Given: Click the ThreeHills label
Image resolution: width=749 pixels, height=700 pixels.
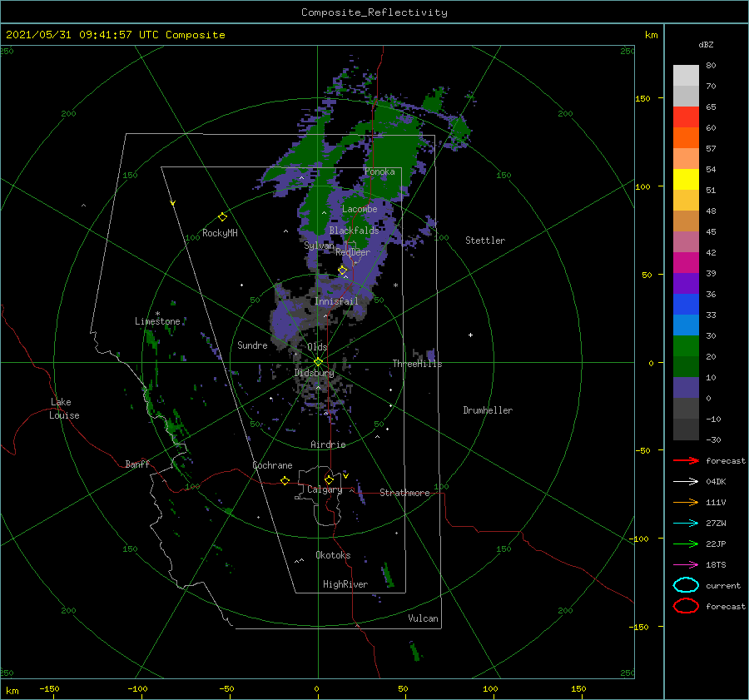Looking at the screenshot, I should tap(417, 364).
